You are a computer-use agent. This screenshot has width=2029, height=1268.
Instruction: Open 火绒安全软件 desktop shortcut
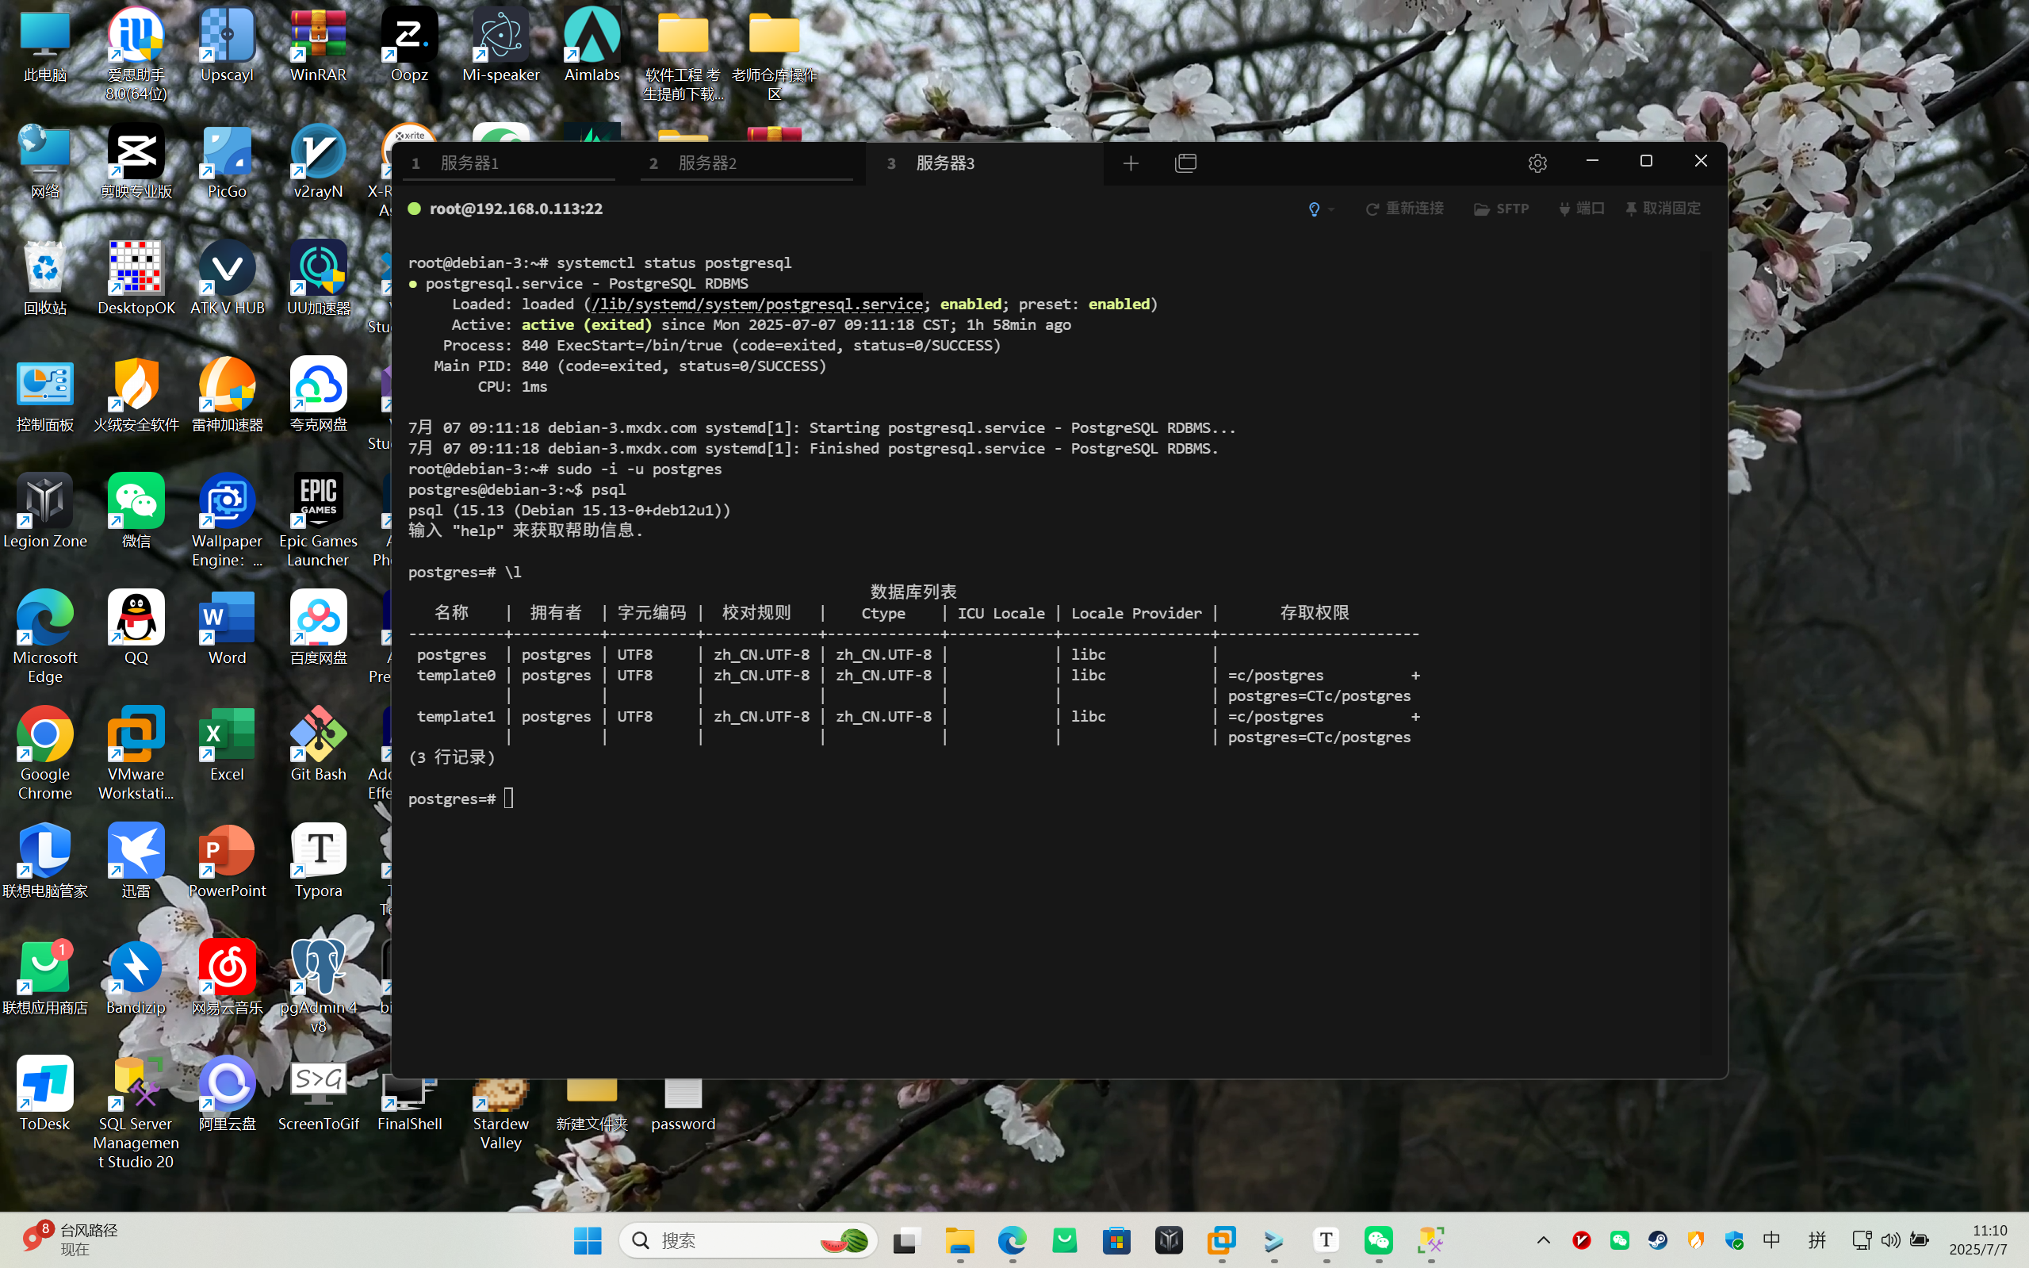[136, 396]
